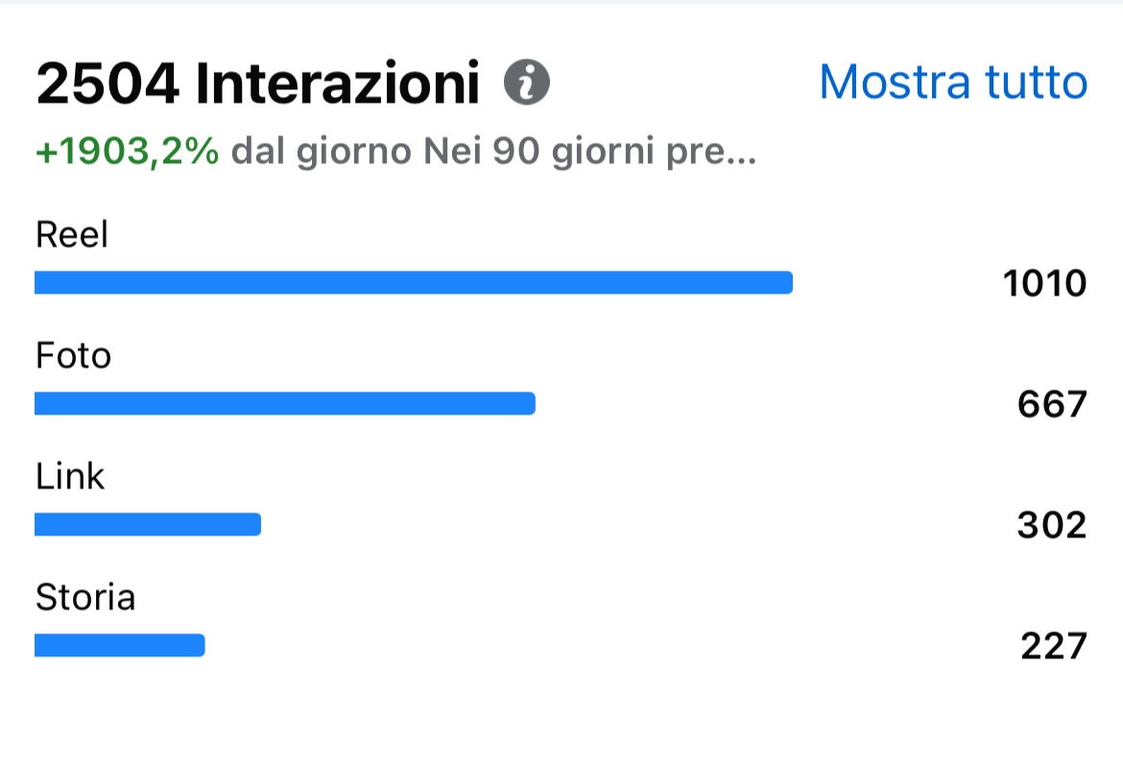Click the Reel label
The width and height of the screenshot is (1123, 761).
tap(72, 234)
